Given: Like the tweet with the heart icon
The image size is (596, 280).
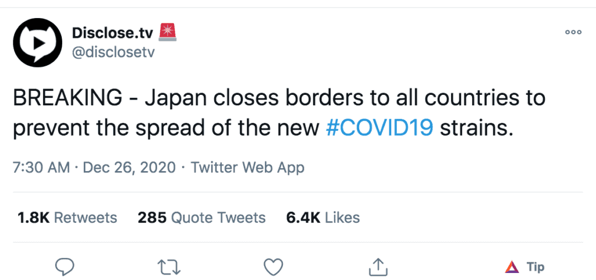Looking at the screenshot, I should click(273, 267).
